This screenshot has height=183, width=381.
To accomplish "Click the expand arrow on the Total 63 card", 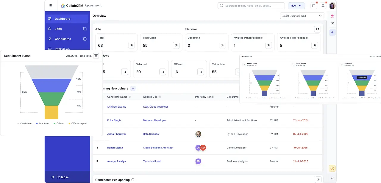I will tap(131, 45).
